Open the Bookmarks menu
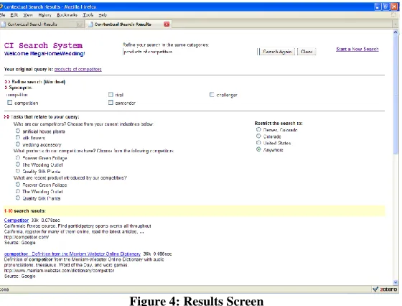 [67, 15]
